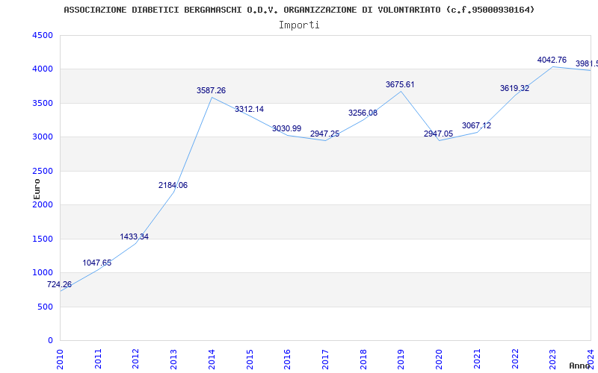Select the 4042.76 highest value label
Image resolution: width=598 pixels, height=373 pixels.
coord(552,60)
